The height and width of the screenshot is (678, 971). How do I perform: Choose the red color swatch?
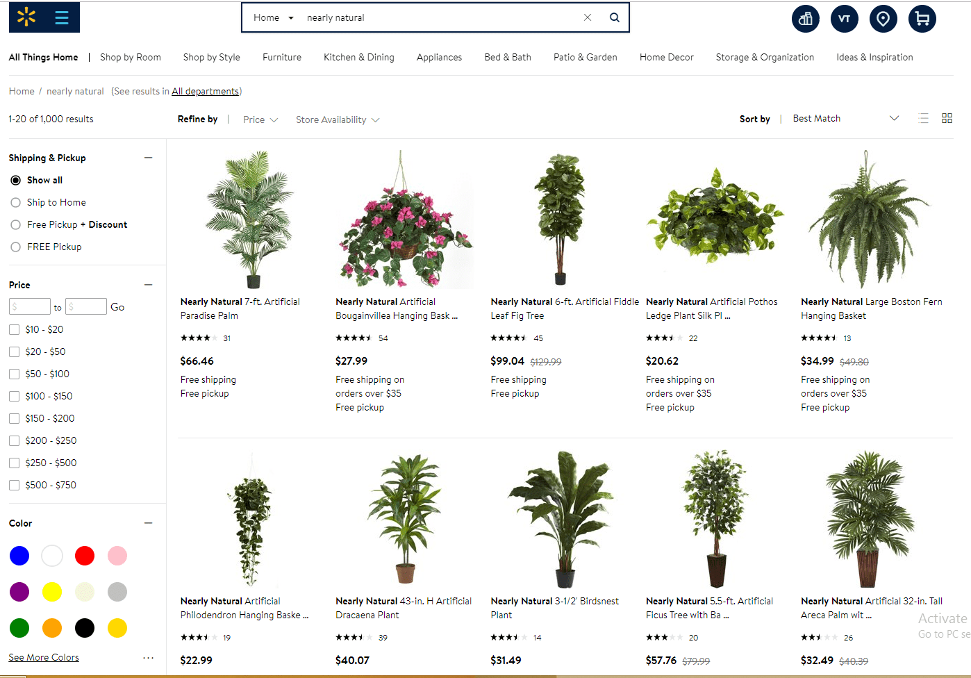tap(85, 556)
